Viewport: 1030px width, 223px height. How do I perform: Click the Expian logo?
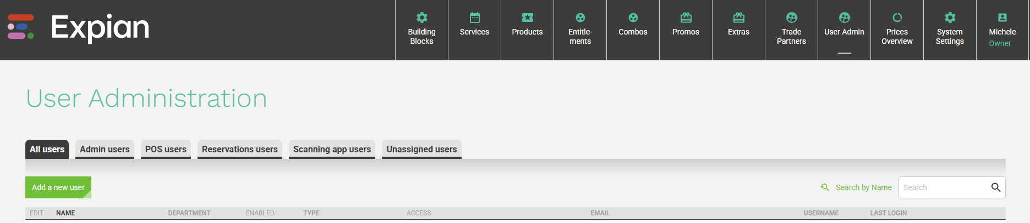[x=78, y=27]
